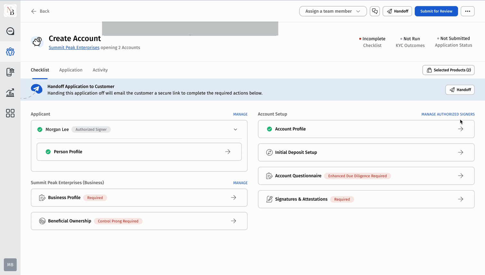Switch to the Application tab

(x=71, y=70)
